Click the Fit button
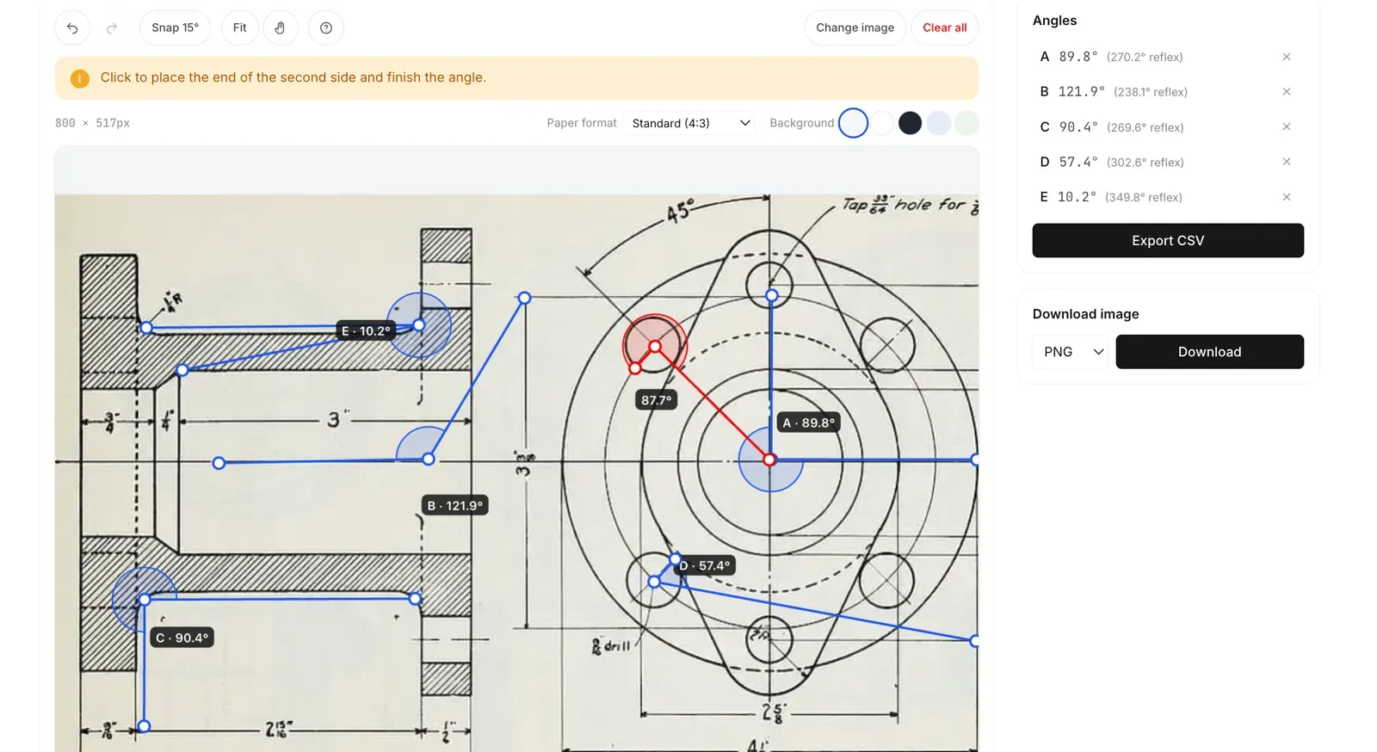The height and width of the screenshot is (752, 1377). coord(239,28)
